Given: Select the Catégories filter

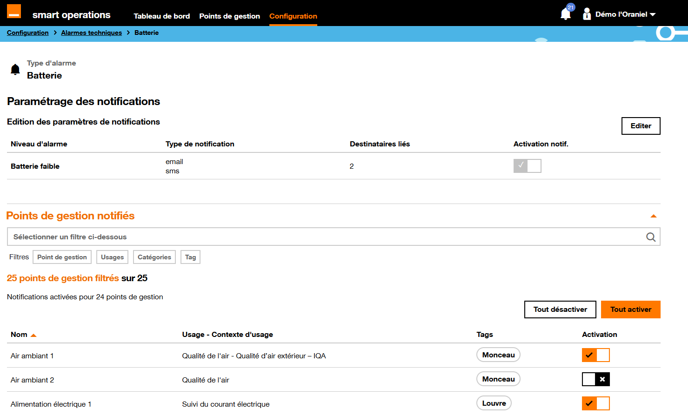Looking at the screenshot, I should coord(154,257).
